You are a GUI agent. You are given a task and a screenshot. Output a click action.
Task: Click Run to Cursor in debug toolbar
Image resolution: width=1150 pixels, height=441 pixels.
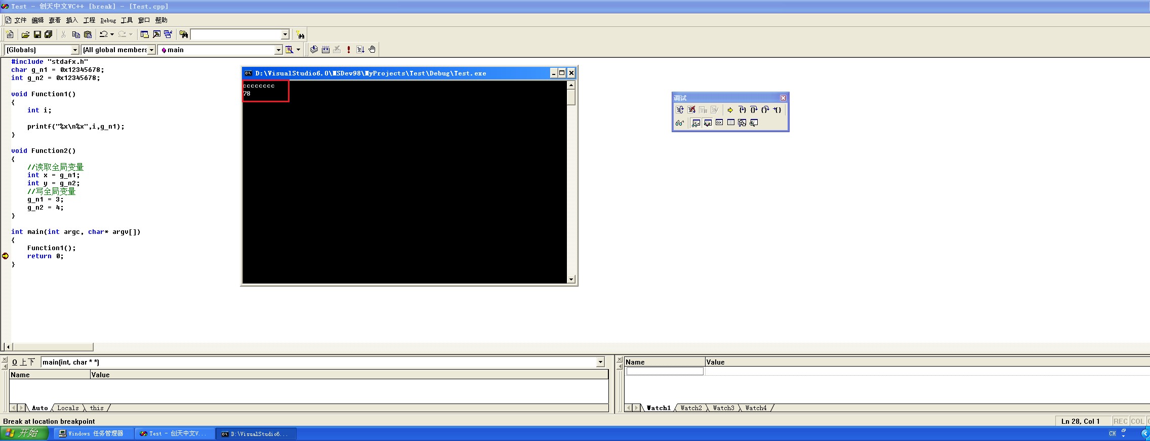[x=777, y=110]
